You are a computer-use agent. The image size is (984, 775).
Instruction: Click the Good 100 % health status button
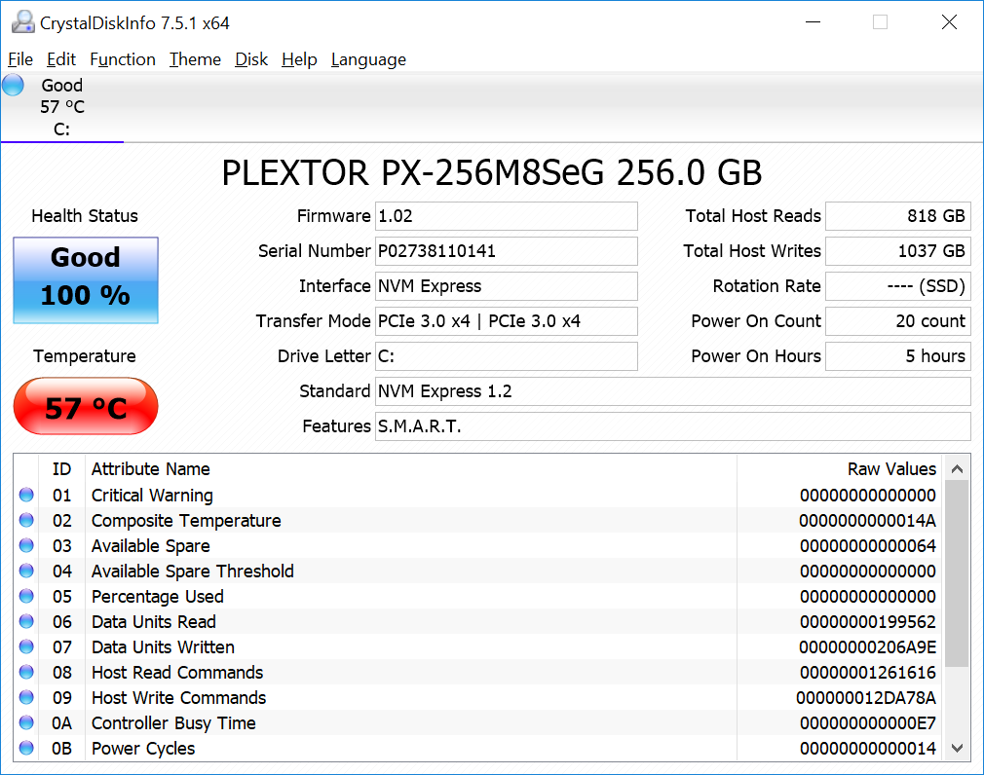coord(86,280)
